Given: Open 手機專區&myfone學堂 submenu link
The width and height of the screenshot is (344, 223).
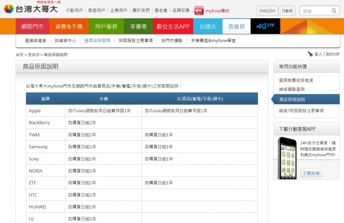Looking at the screenshot, I should [x=213, y=41].
